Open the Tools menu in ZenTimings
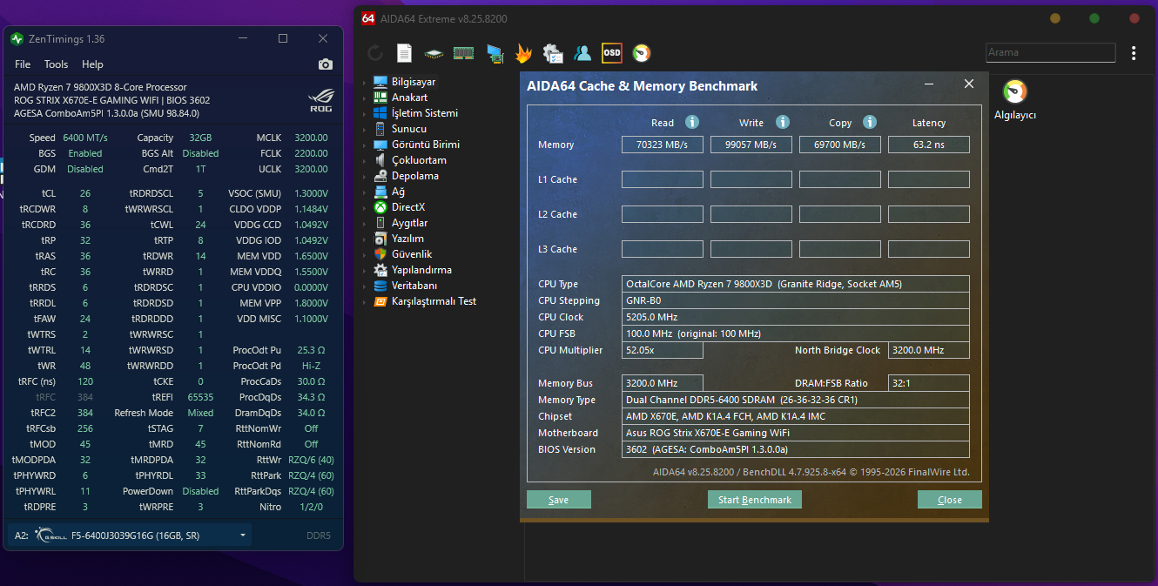 56,64
